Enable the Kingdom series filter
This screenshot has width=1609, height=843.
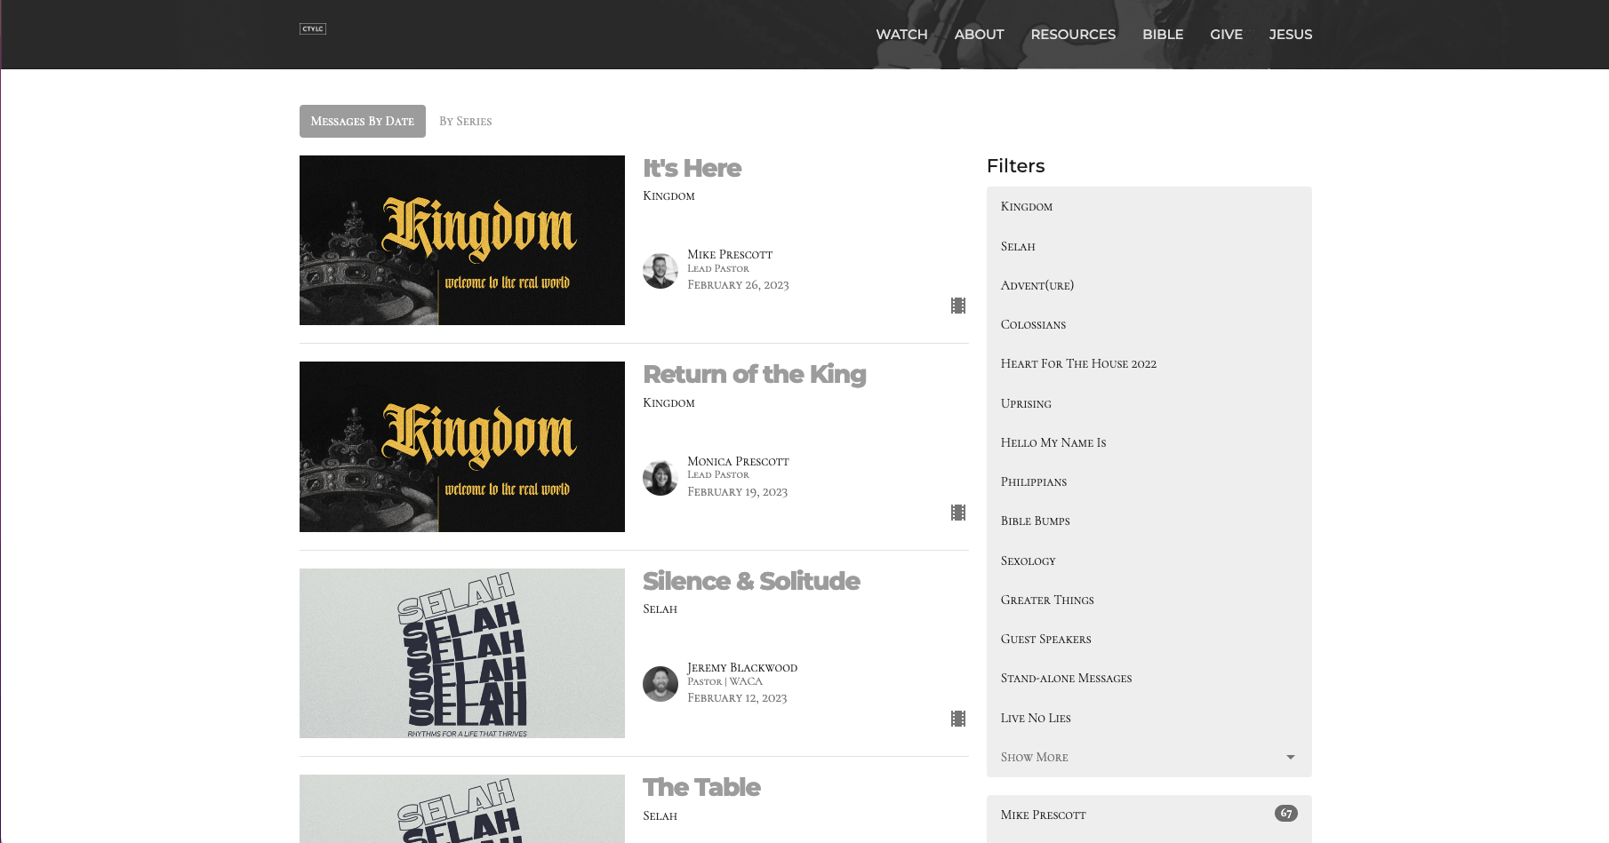(1027, 206)
